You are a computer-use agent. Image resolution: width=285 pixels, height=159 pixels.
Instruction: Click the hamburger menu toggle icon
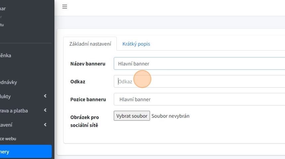tap(65, 7)
